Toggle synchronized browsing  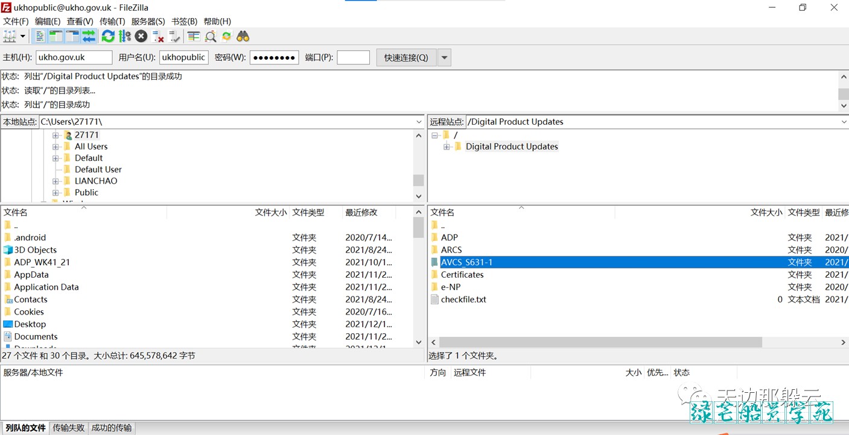tap(227, 37)
